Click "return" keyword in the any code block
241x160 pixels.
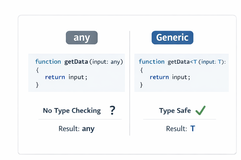click(x=55, y=77)
